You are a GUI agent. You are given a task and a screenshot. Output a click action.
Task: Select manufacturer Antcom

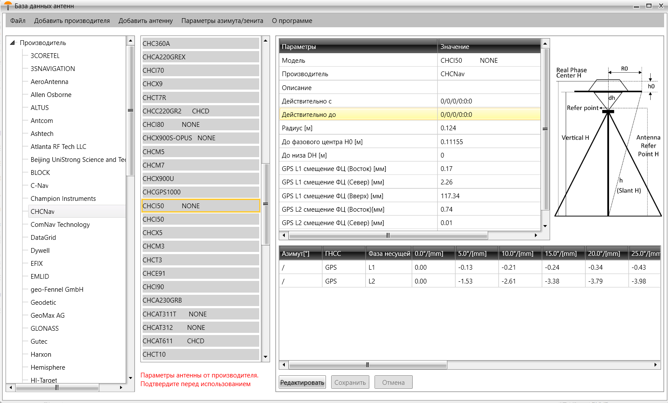(42, 121)
